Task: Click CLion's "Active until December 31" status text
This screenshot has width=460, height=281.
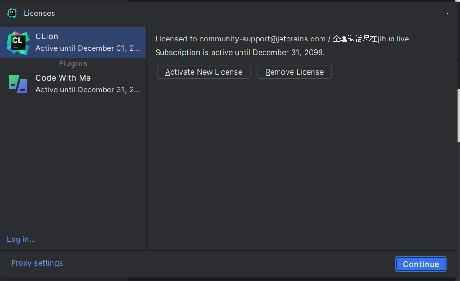Action: [x=87, y=48]
